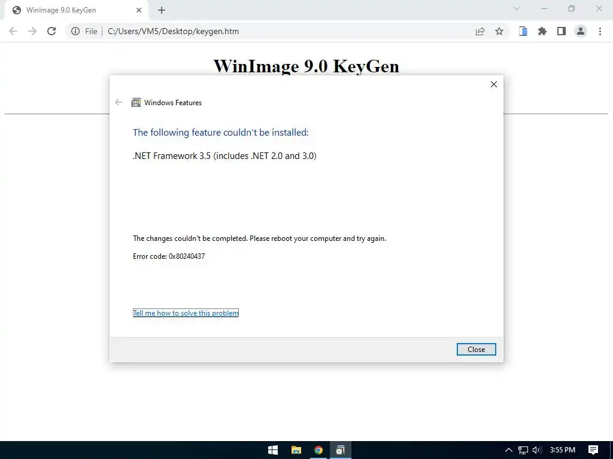Click the back arrow in Windows Features dialog

click(119, 102)
